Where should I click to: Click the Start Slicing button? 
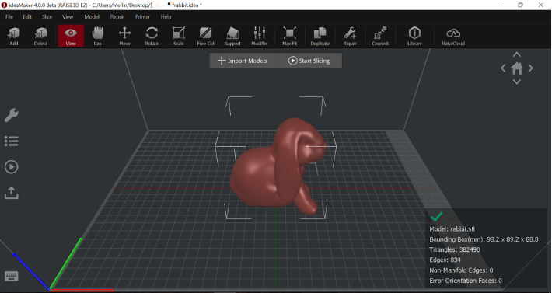tap(309, 61)
